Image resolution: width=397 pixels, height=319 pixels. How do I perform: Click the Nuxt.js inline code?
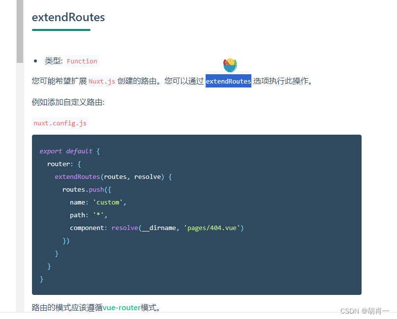point(102,81)
